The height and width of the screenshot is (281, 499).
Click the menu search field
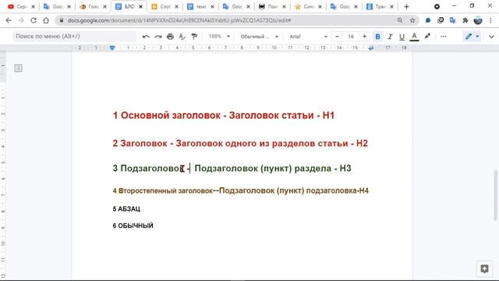pos(74,37)
